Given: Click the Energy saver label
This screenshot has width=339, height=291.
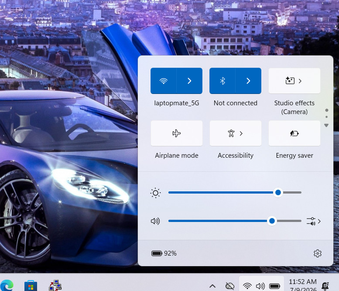Looking at the screenshot, I should pos(294,156).
